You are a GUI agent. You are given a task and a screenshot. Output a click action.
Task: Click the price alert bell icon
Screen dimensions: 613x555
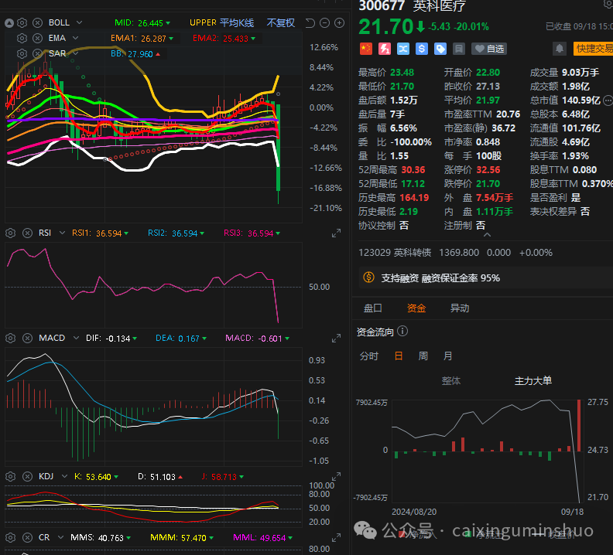pos(559,49)
